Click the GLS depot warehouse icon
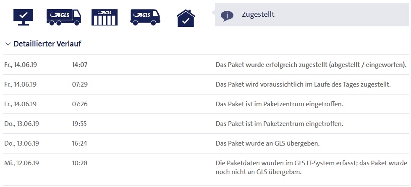This screenshot has height=187, width=411. point(105,17)
